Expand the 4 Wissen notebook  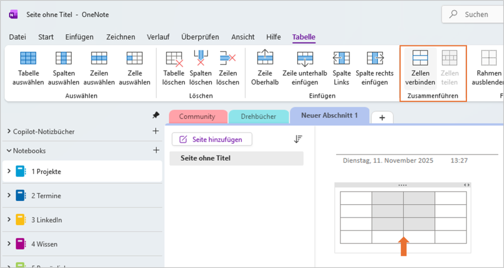[x=9, y=244]
